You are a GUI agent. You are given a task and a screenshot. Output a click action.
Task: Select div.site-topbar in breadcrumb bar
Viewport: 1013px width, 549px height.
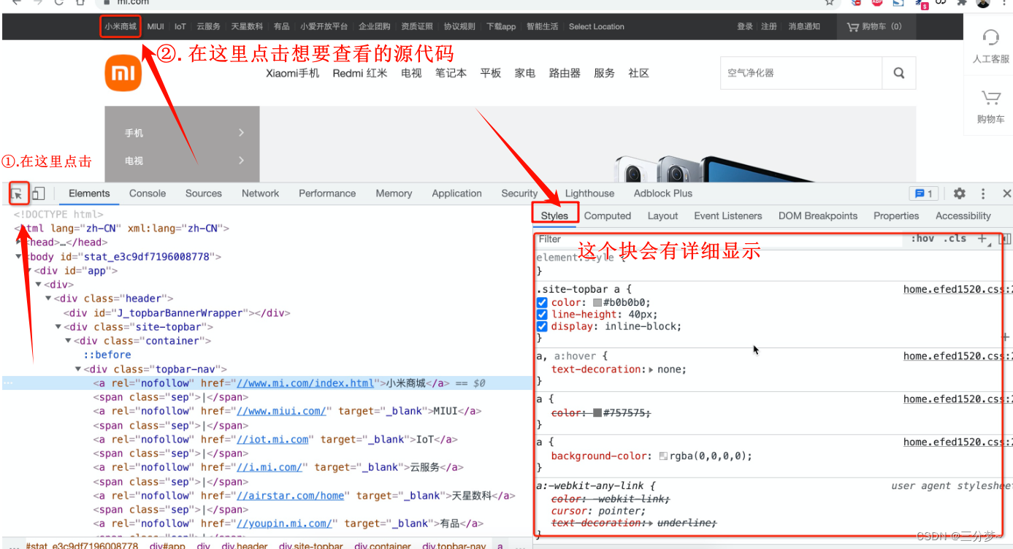click(310, 545)
